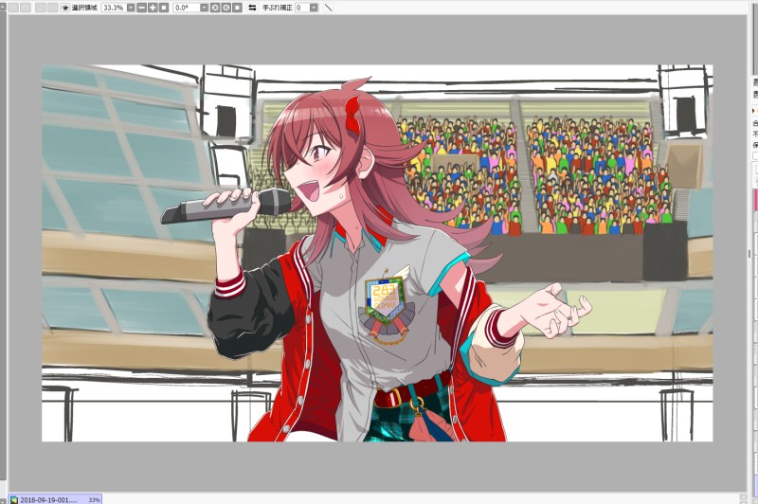Flip the canvas view horizontally
Screen dimensions: 758x504
click(x=252, y=8)
